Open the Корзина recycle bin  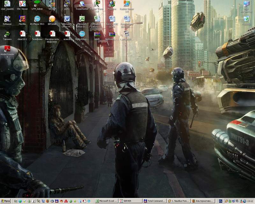tap(246, 20)
